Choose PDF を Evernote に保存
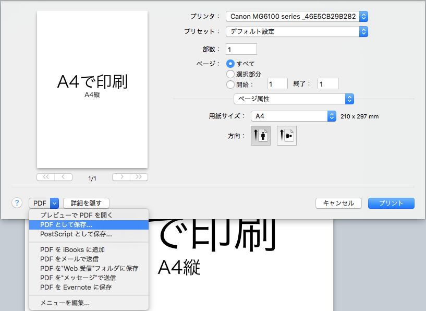 [x=76, y=287]
